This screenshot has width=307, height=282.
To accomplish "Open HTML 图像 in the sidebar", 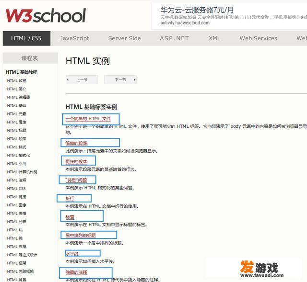I will [x=17, y=205].
